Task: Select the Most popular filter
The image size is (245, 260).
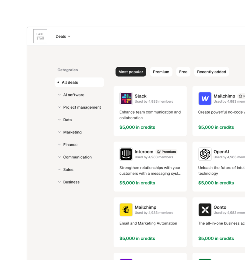Action: (131, 72)
